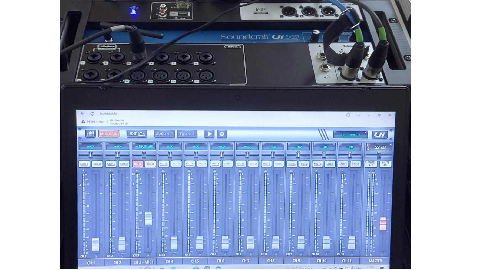Open the master -27 dB level dropdown

(x=379, y=147)
